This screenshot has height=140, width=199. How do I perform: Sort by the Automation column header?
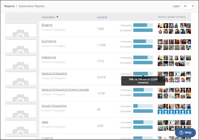pyautogui.click(x=48, y=17)
